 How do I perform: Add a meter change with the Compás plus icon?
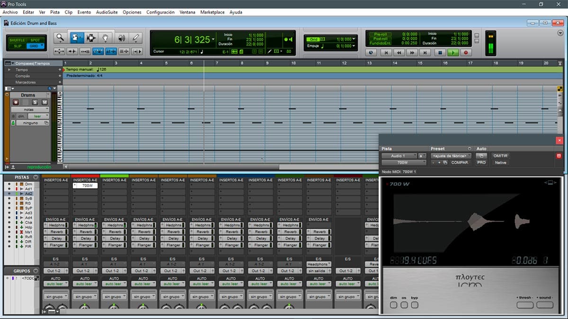click(x=60, y=76)
